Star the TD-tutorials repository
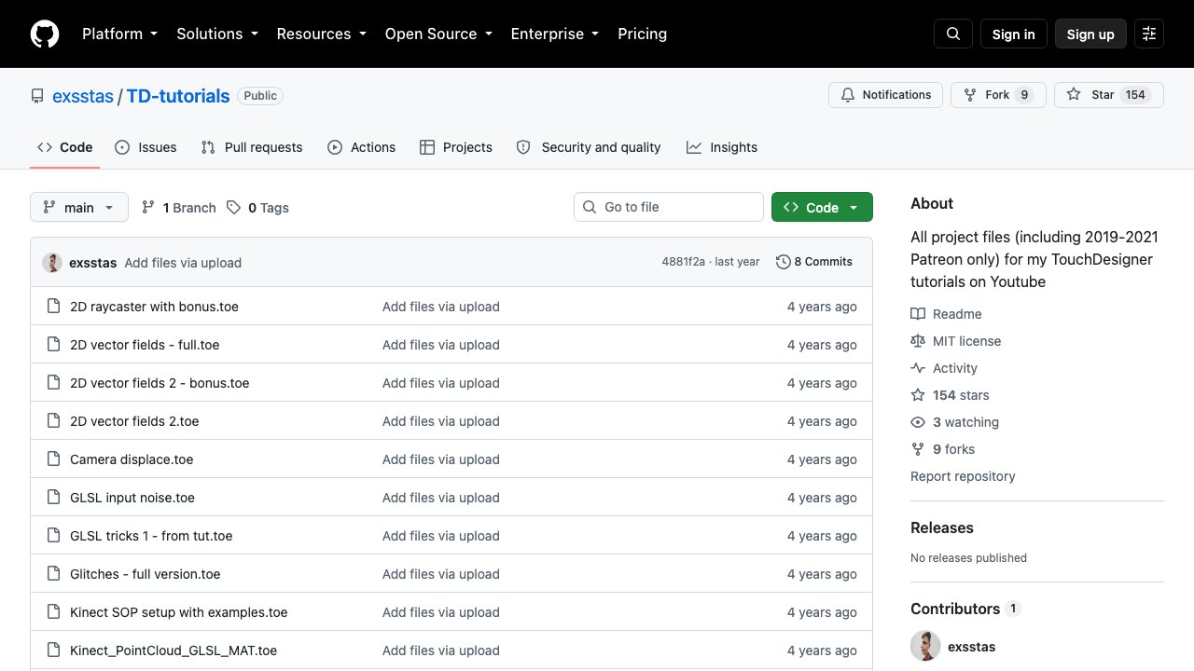The width and height of the screenshot is (1194, 671). tap(1109, 95)
